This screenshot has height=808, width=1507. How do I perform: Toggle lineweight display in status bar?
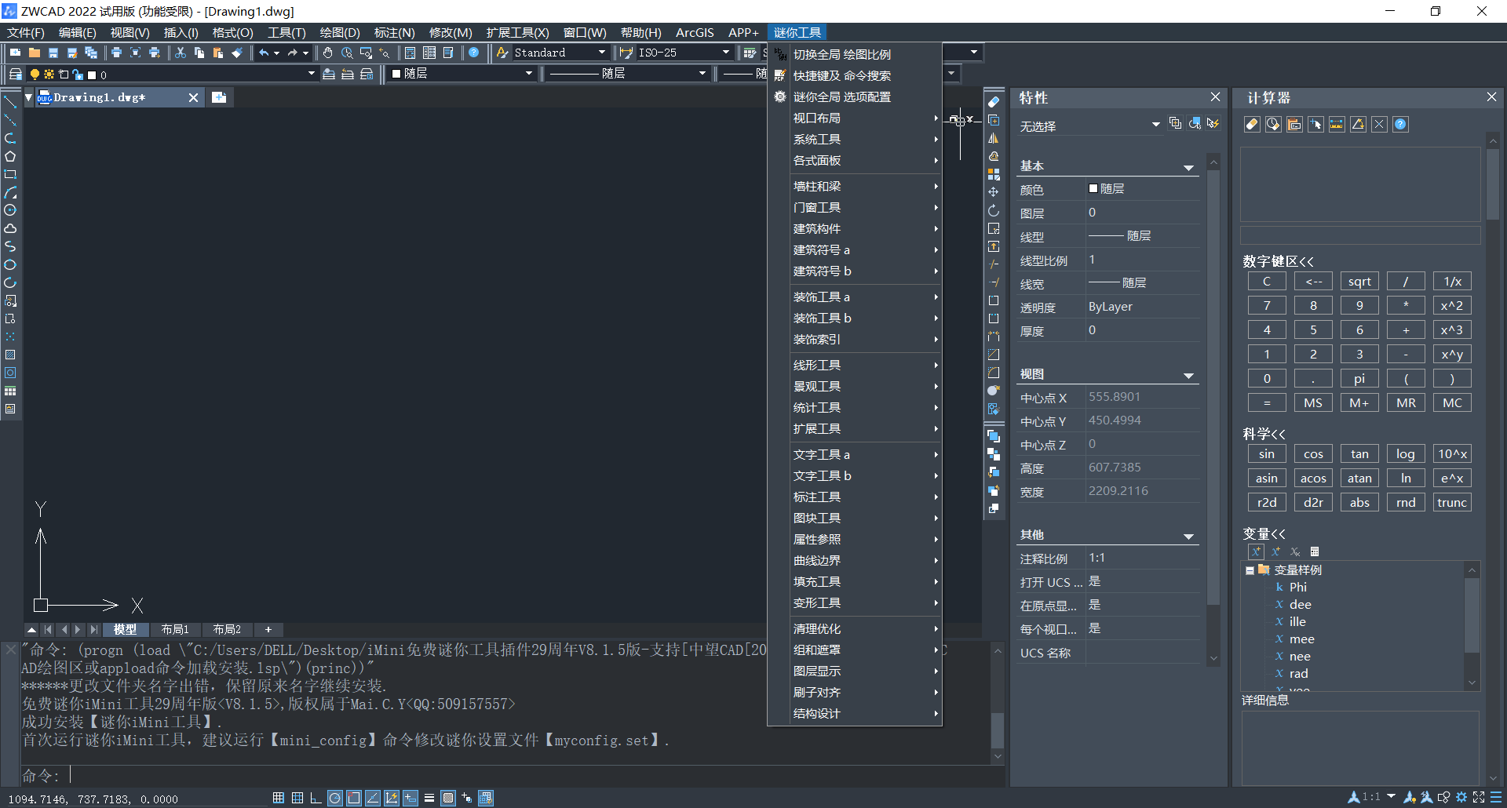point(429,798)
